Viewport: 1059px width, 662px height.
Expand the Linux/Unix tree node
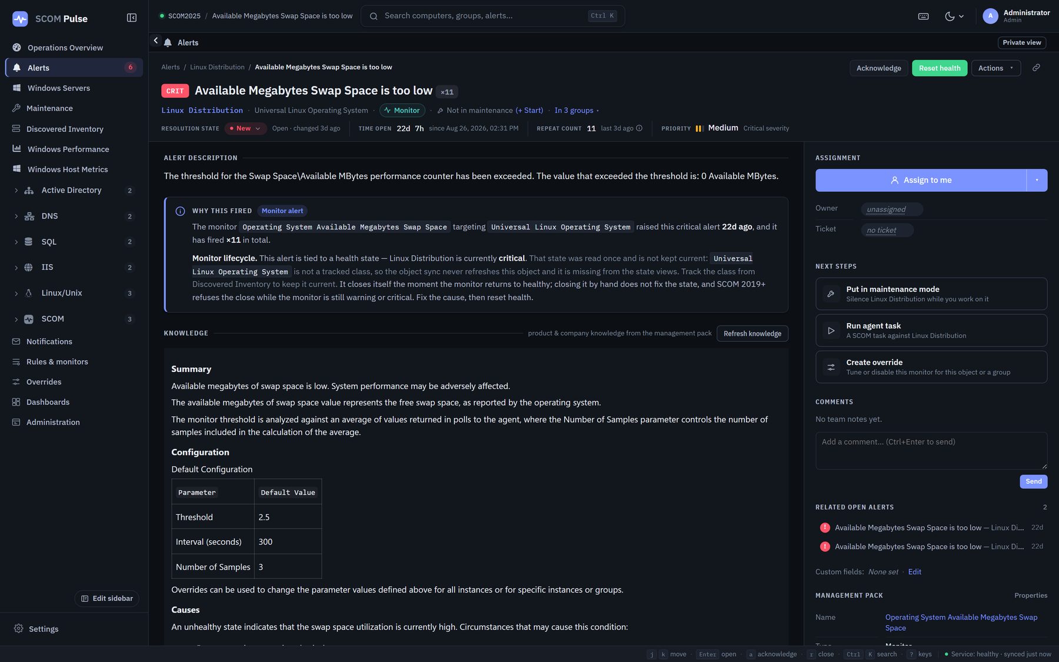[x=16, y=293]
